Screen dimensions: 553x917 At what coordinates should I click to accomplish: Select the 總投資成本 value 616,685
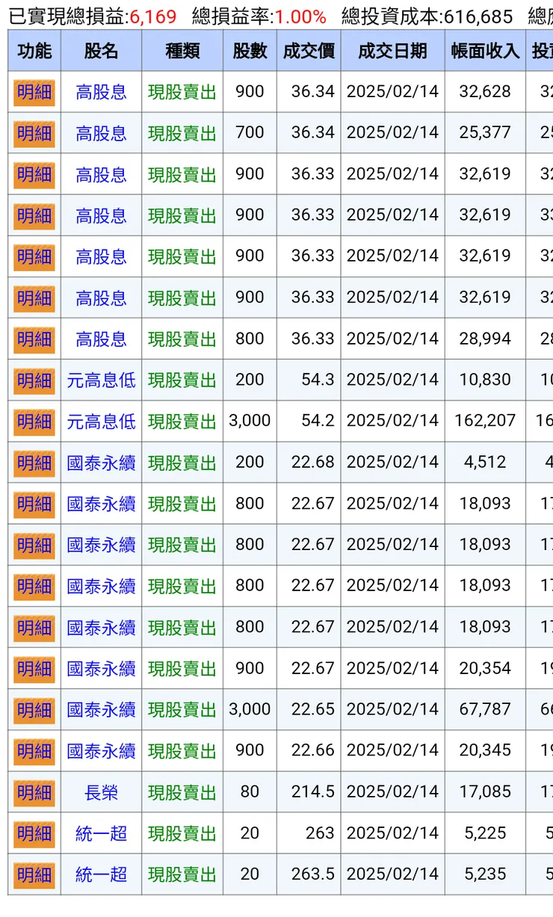(x=478, y=16)
